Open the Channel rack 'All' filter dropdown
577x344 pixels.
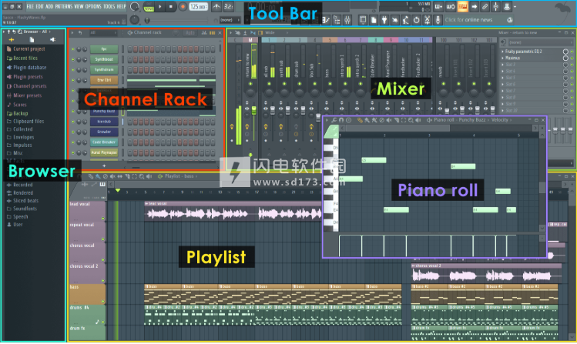tap(103, 33)
